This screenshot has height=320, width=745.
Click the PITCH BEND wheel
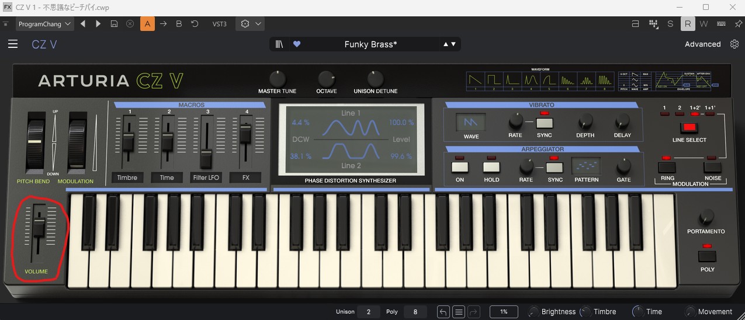coord(36,142)
